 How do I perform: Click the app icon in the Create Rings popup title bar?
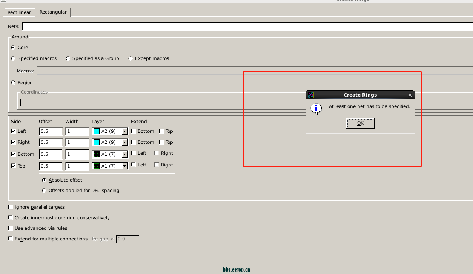point(311,95)
